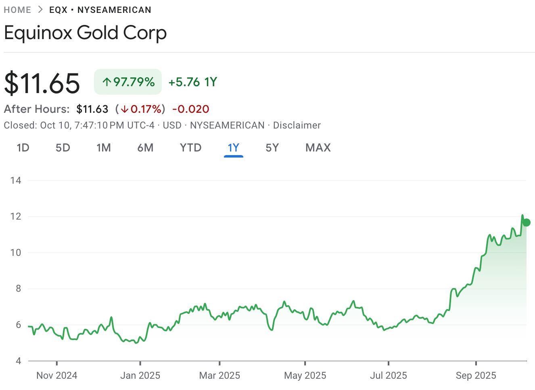Click the breadcrumb chevron separator after HOME
Viewport: 535px width, 390px height.
tap(40, 10)
